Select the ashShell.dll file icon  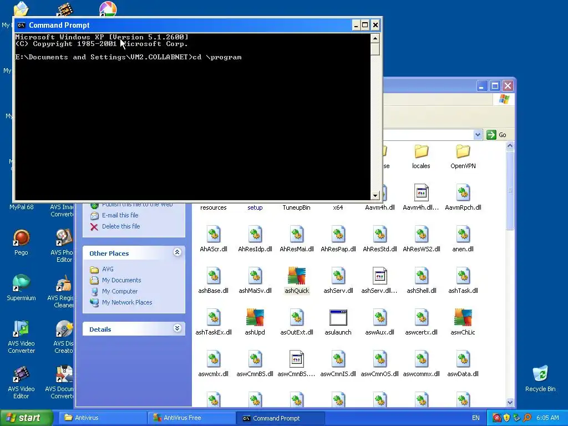422,276
